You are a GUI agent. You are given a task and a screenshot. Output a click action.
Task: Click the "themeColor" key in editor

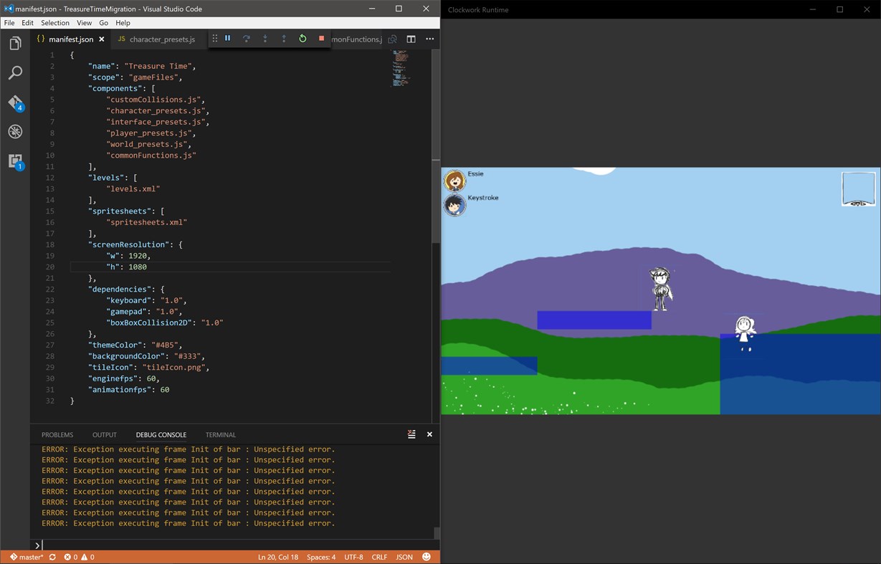(115, 345)
